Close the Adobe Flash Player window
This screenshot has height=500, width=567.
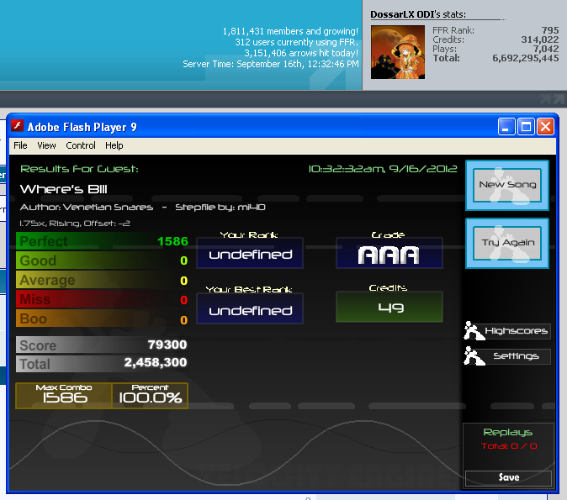pyautogui.click(x=545, y=127)
